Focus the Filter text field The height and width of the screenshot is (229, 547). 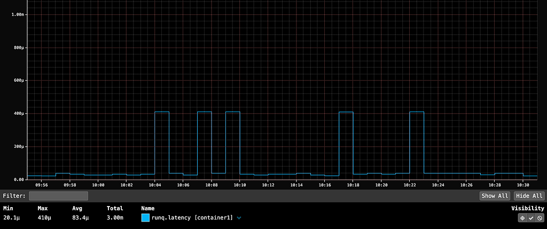58,196
